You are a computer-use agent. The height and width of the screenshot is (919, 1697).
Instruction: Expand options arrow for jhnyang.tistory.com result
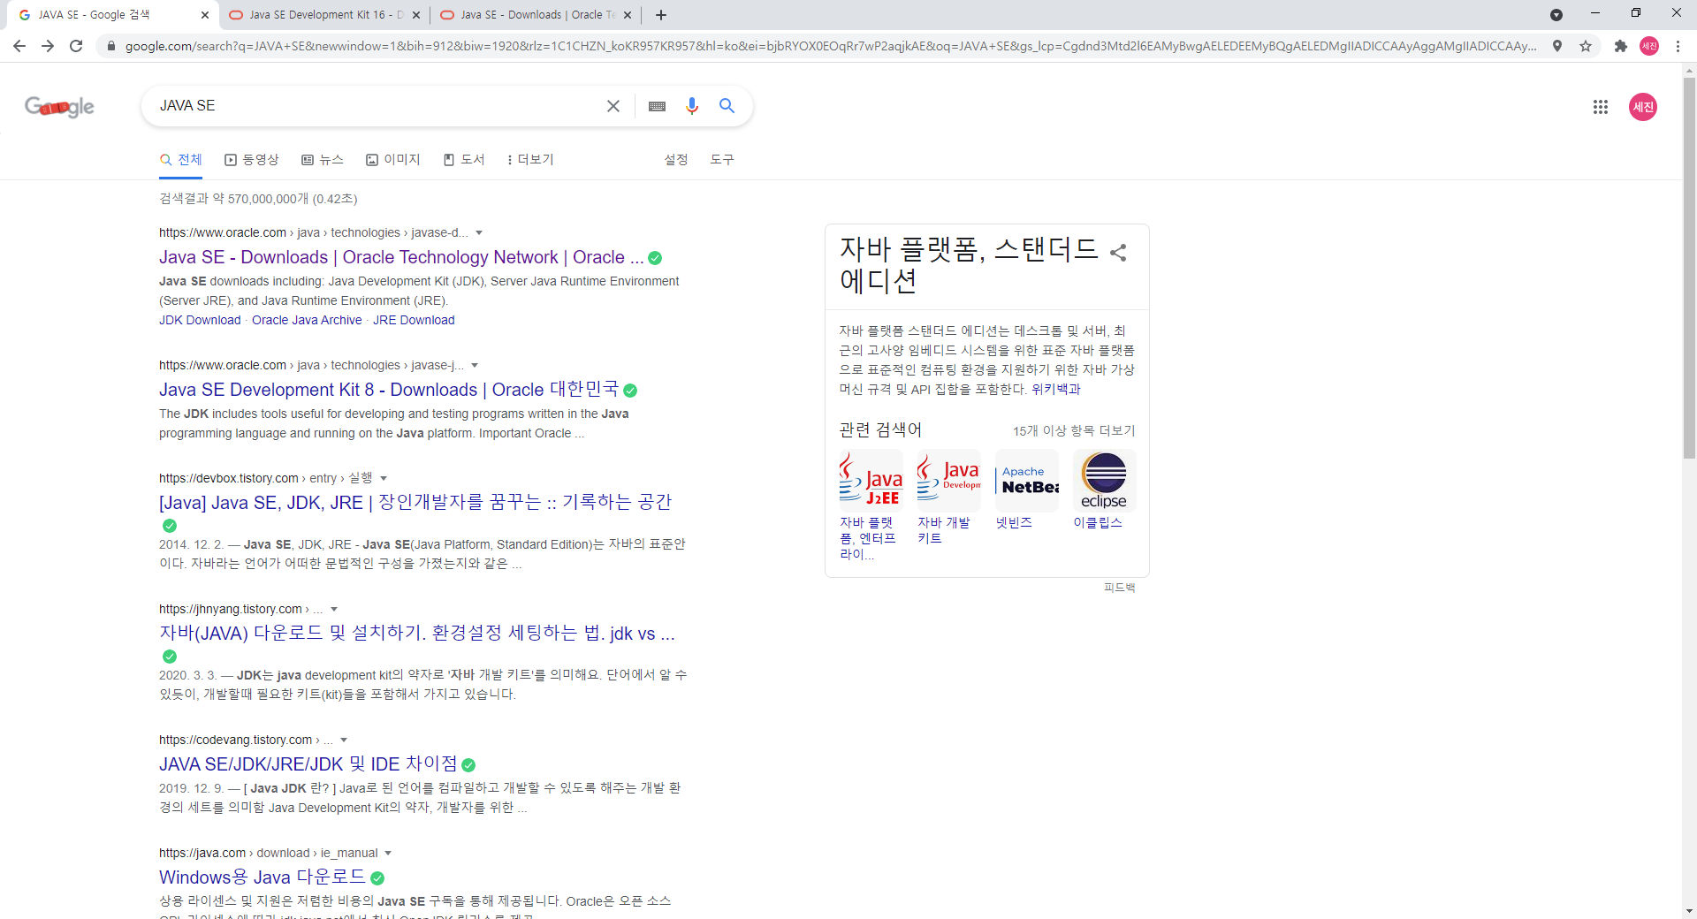[x=334, y=610]
